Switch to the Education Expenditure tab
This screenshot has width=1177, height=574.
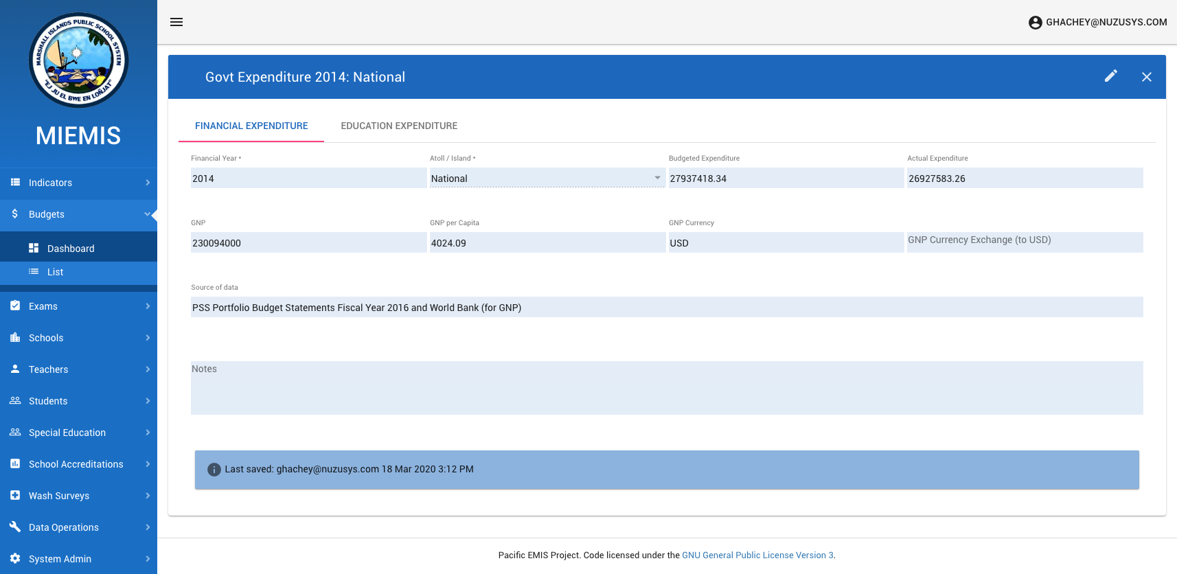(399, 126)
